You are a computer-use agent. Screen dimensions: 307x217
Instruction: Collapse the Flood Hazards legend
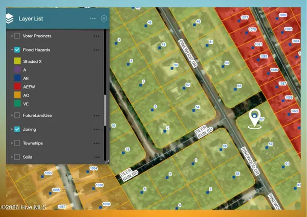coord(11,50)
